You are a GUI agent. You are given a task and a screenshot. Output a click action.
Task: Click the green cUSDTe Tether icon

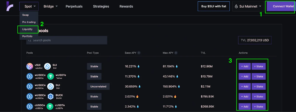click(x=51, y=107)
